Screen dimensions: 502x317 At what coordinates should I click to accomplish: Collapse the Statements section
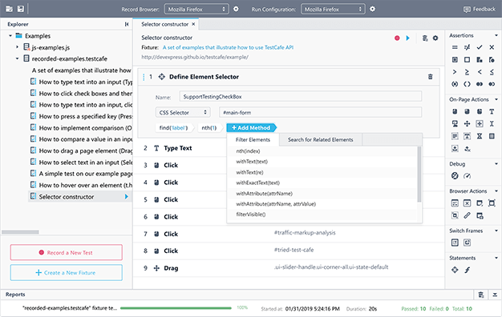pyautogui.click(x=496, y=258)
